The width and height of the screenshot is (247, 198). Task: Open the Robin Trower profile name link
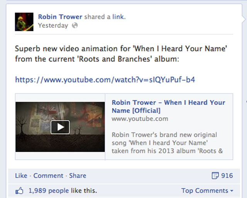tap(60, 17)
